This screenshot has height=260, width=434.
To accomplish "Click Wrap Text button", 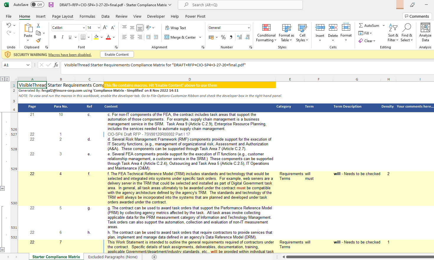I will pos(175,28).
